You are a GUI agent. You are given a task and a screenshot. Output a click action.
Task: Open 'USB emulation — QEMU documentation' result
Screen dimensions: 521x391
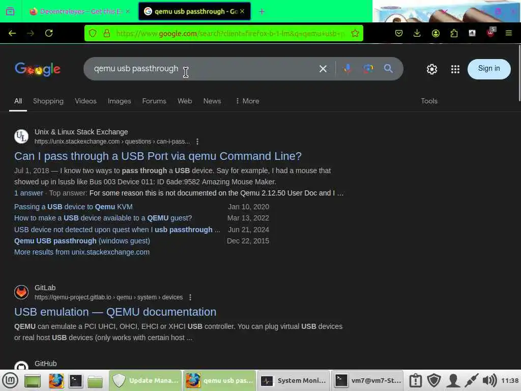(x=115, y=312)
